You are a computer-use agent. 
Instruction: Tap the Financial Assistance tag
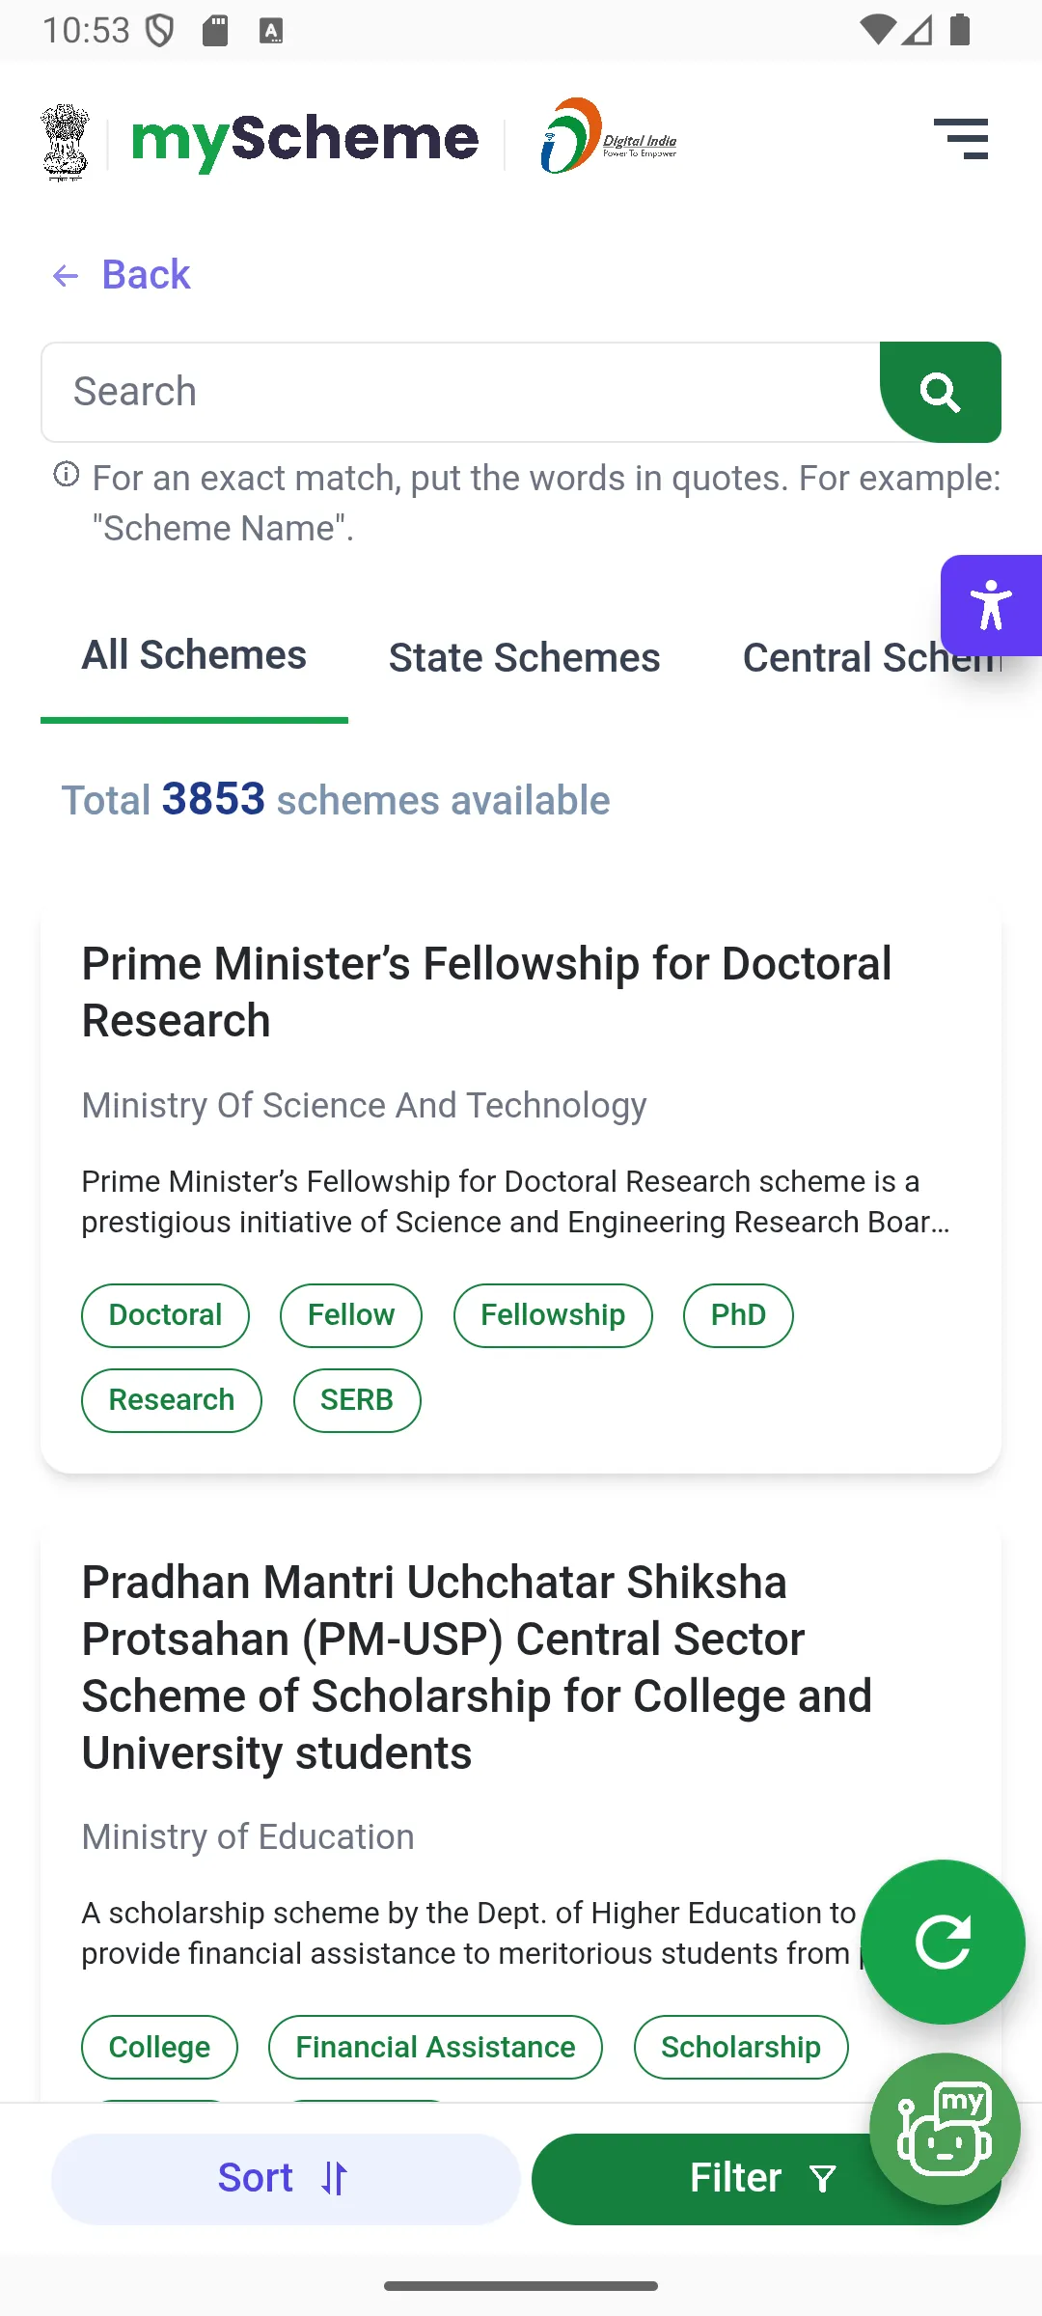(435, 2047)
